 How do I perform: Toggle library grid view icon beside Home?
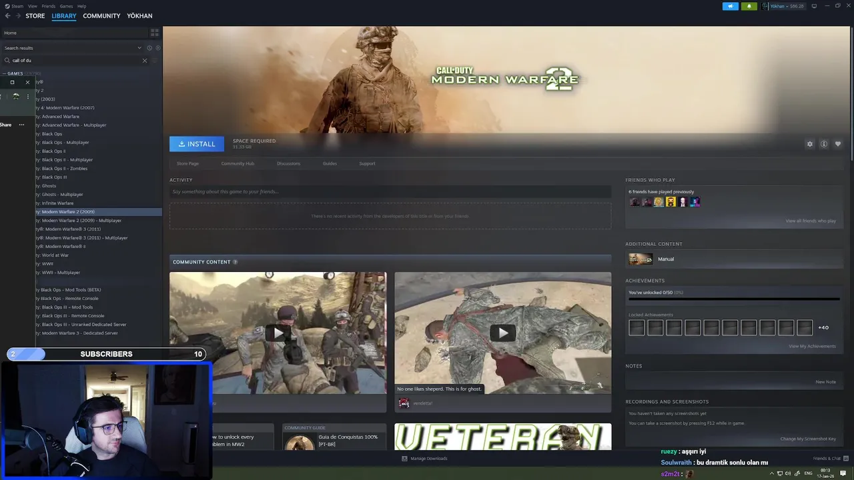click(155, 33)
